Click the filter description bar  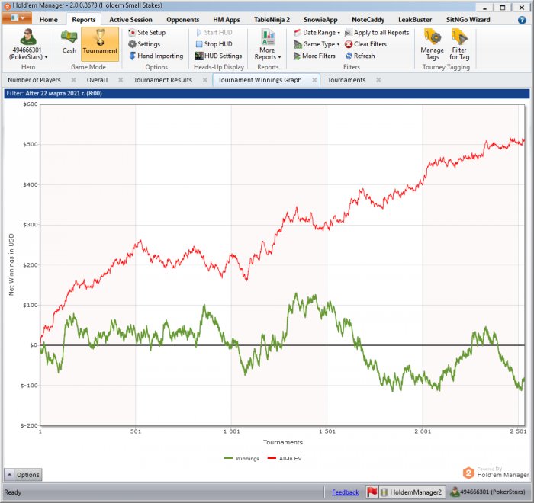pos(267,93)
